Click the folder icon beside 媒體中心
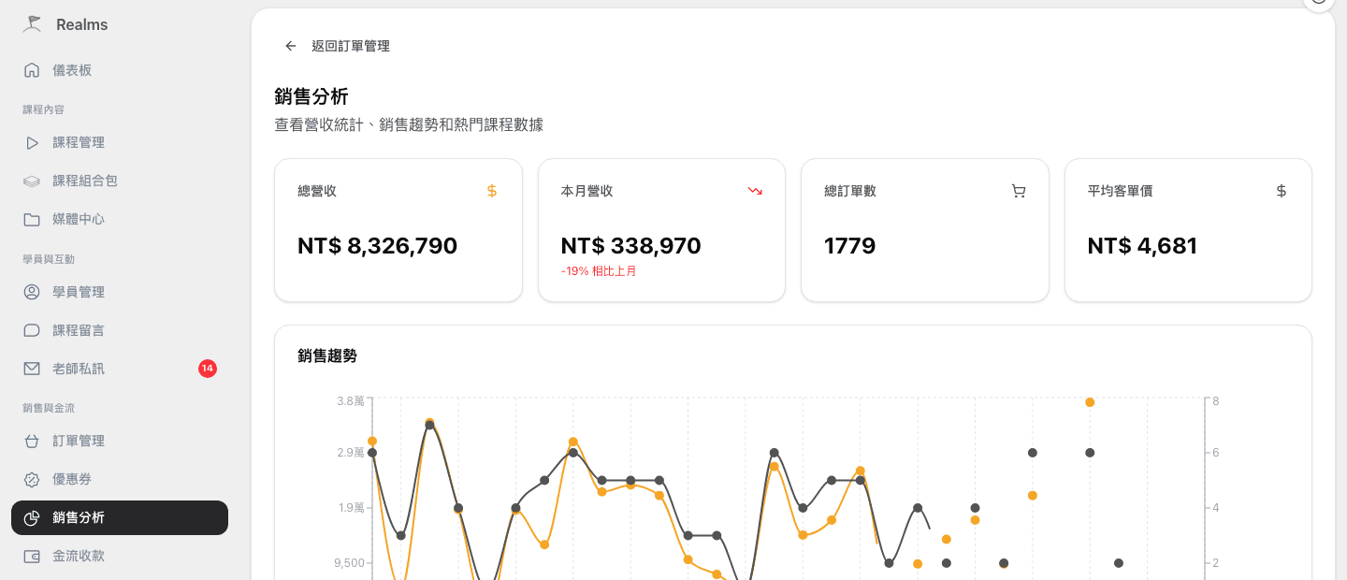The width and height of the screenshot is (1347, 580). 32,220
